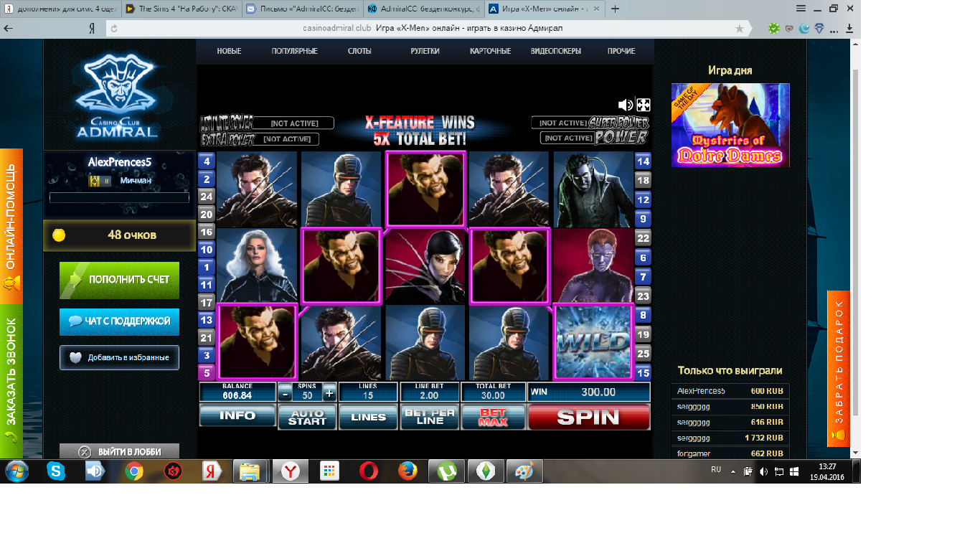Reload the page
980x551 pixels.
tap(114, 29)
